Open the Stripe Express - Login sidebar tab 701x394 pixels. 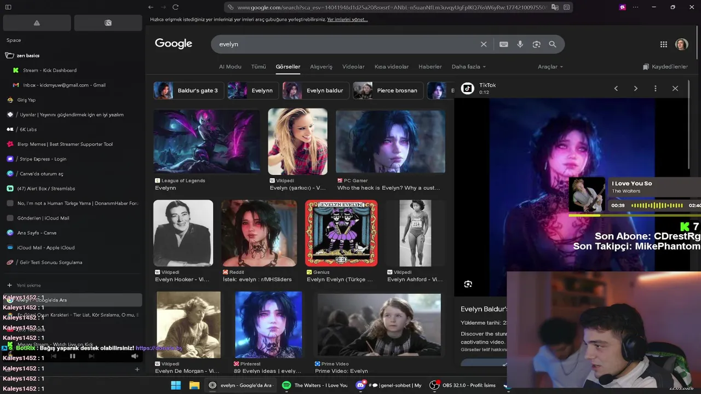click(x=71, y=159)
